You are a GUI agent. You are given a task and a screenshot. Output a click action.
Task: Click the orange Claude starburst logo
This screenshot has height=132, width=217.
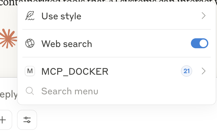(8, 39)
